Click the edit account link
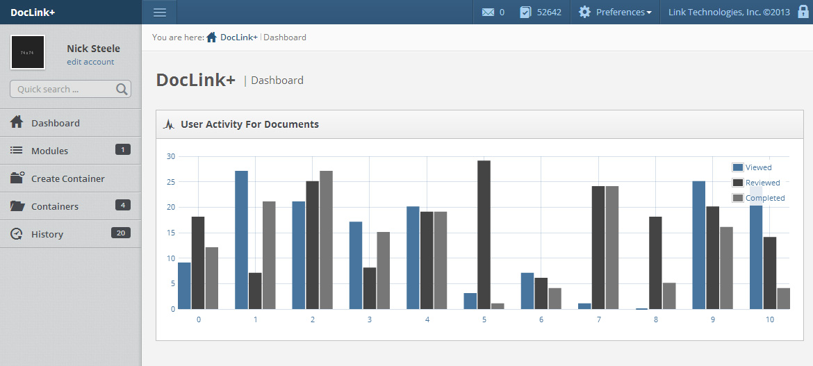Viewport: 813px width, 366px height. tap(90, 62)
